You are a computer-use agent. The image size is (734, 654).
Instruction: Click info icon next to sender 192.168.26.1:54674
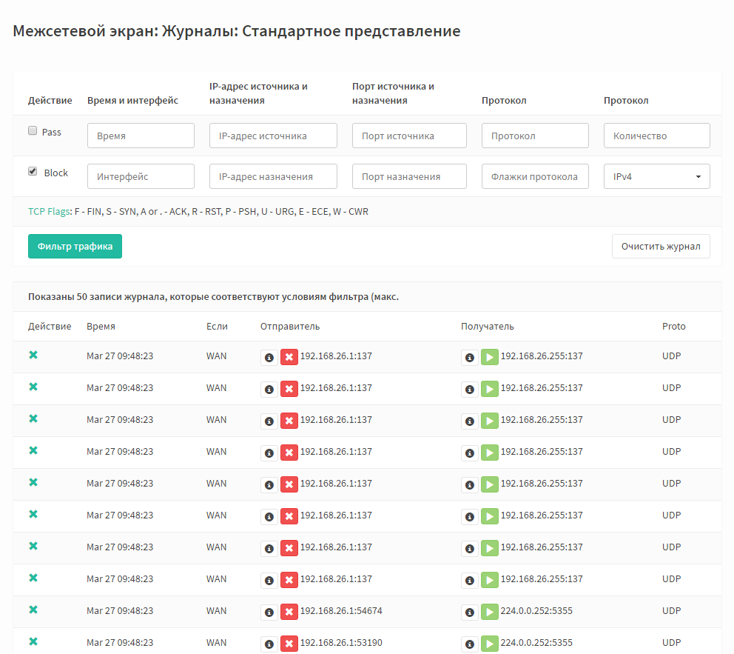269,613
